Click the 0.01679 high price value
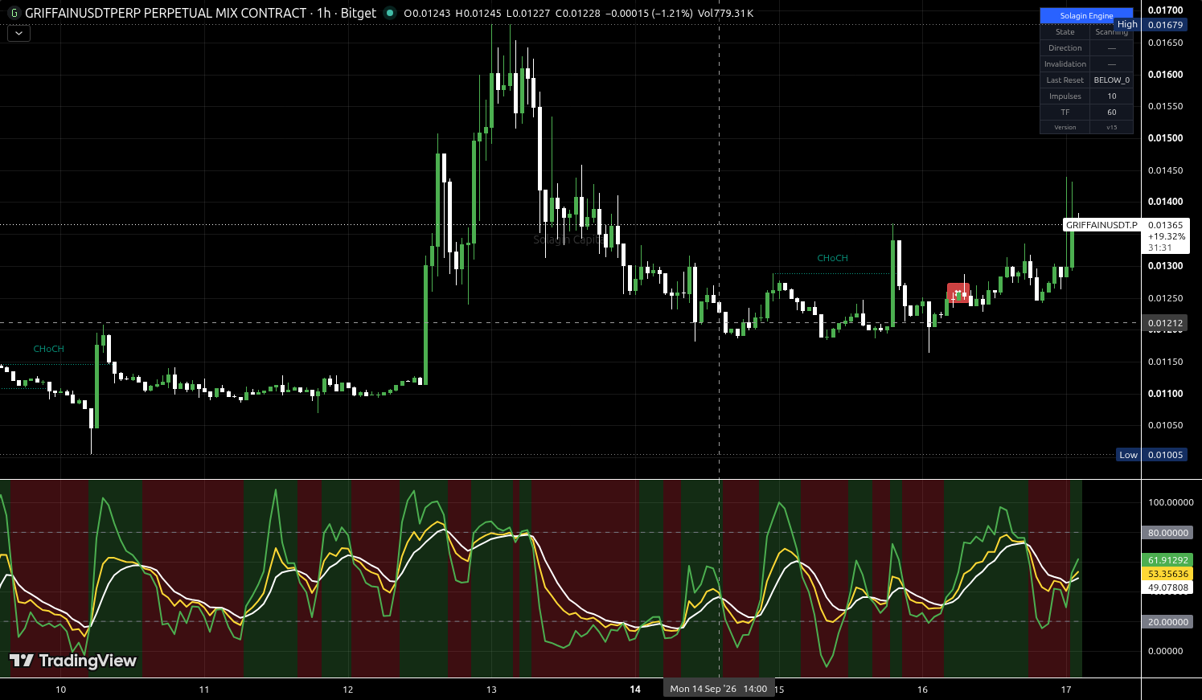Screen dimensions: 1202x700 pyautogui.click(x=1165, y=25)
